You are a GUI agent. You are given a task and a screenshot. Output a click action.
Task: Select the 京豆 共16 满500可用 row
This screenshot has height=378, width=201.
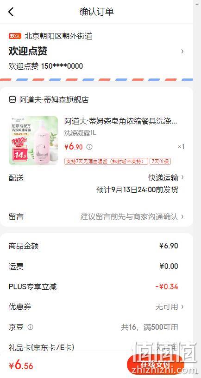click(x=96, y=327)
